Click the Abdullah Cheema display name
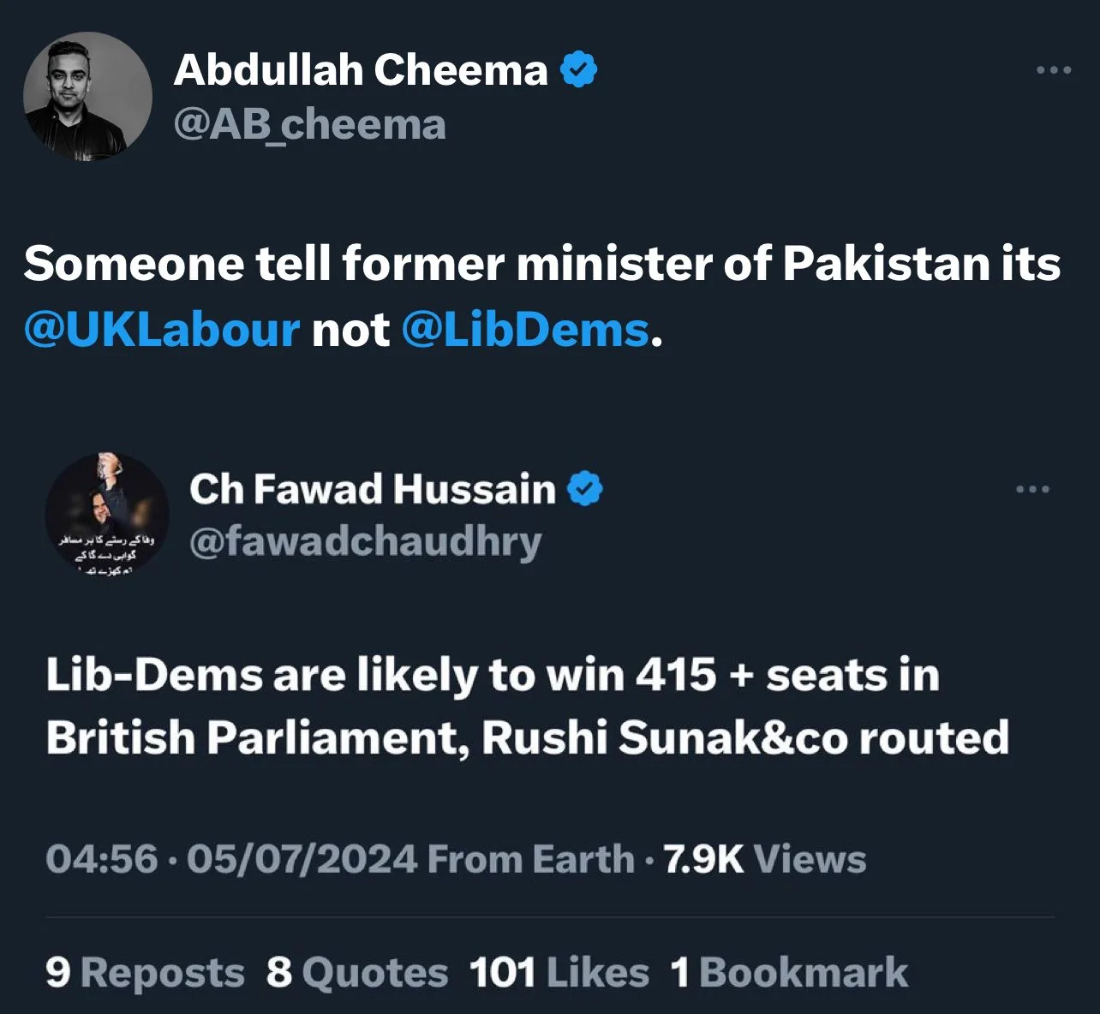This screenshot has width=1100, height=1014. coord(361,70)
